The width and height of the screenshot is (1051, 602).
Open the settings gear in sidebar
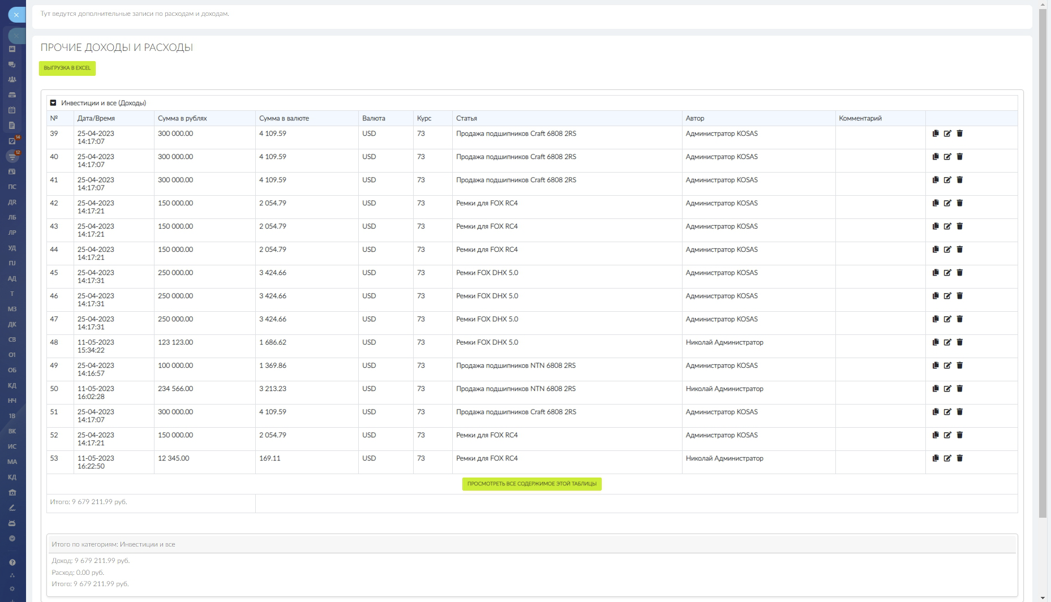(x=12, y=589)
